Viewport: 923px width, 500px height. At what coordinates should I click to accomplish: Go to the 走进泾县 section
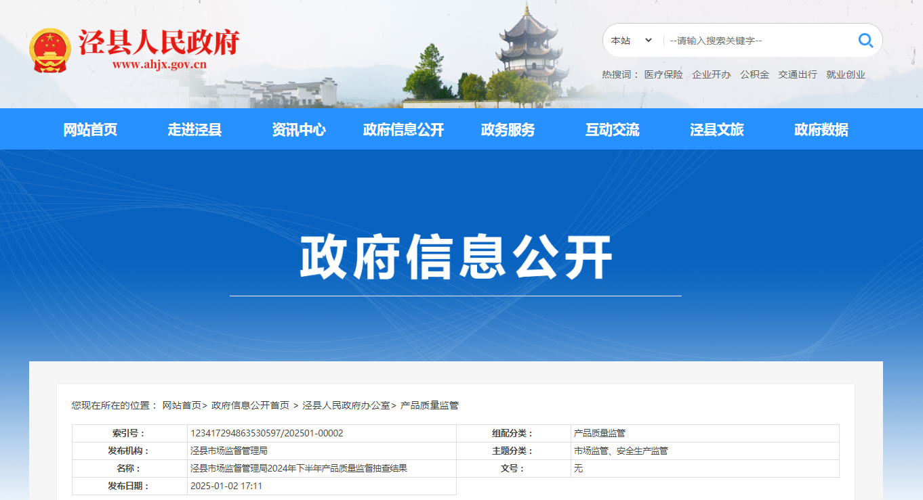tap(194, 130)
